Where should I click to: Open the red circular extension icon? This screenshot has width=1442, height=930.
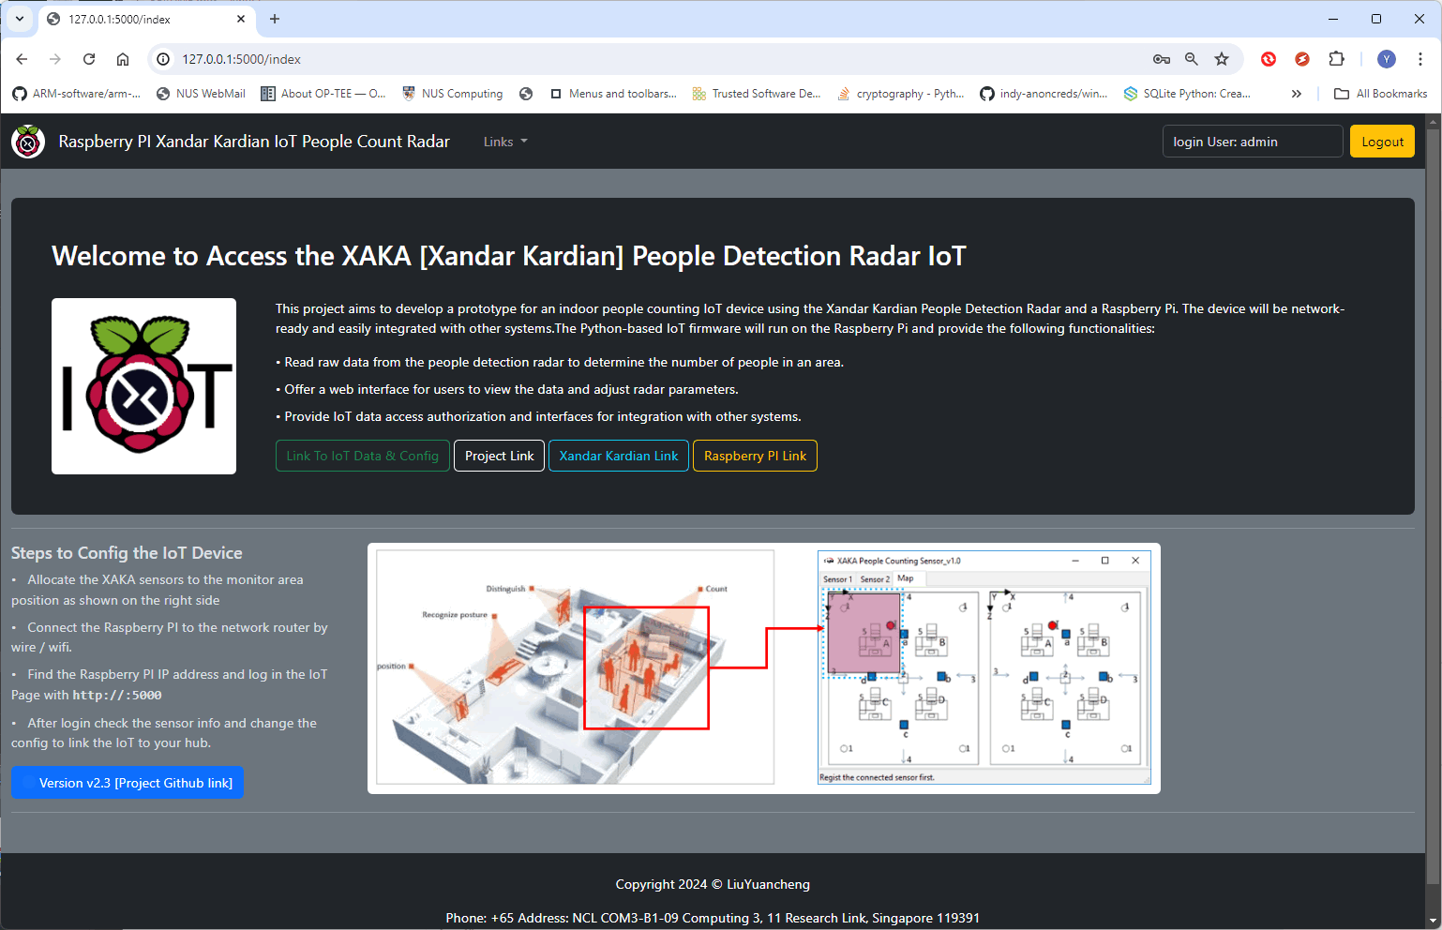pyautogui.click(x=1269, y=59)
